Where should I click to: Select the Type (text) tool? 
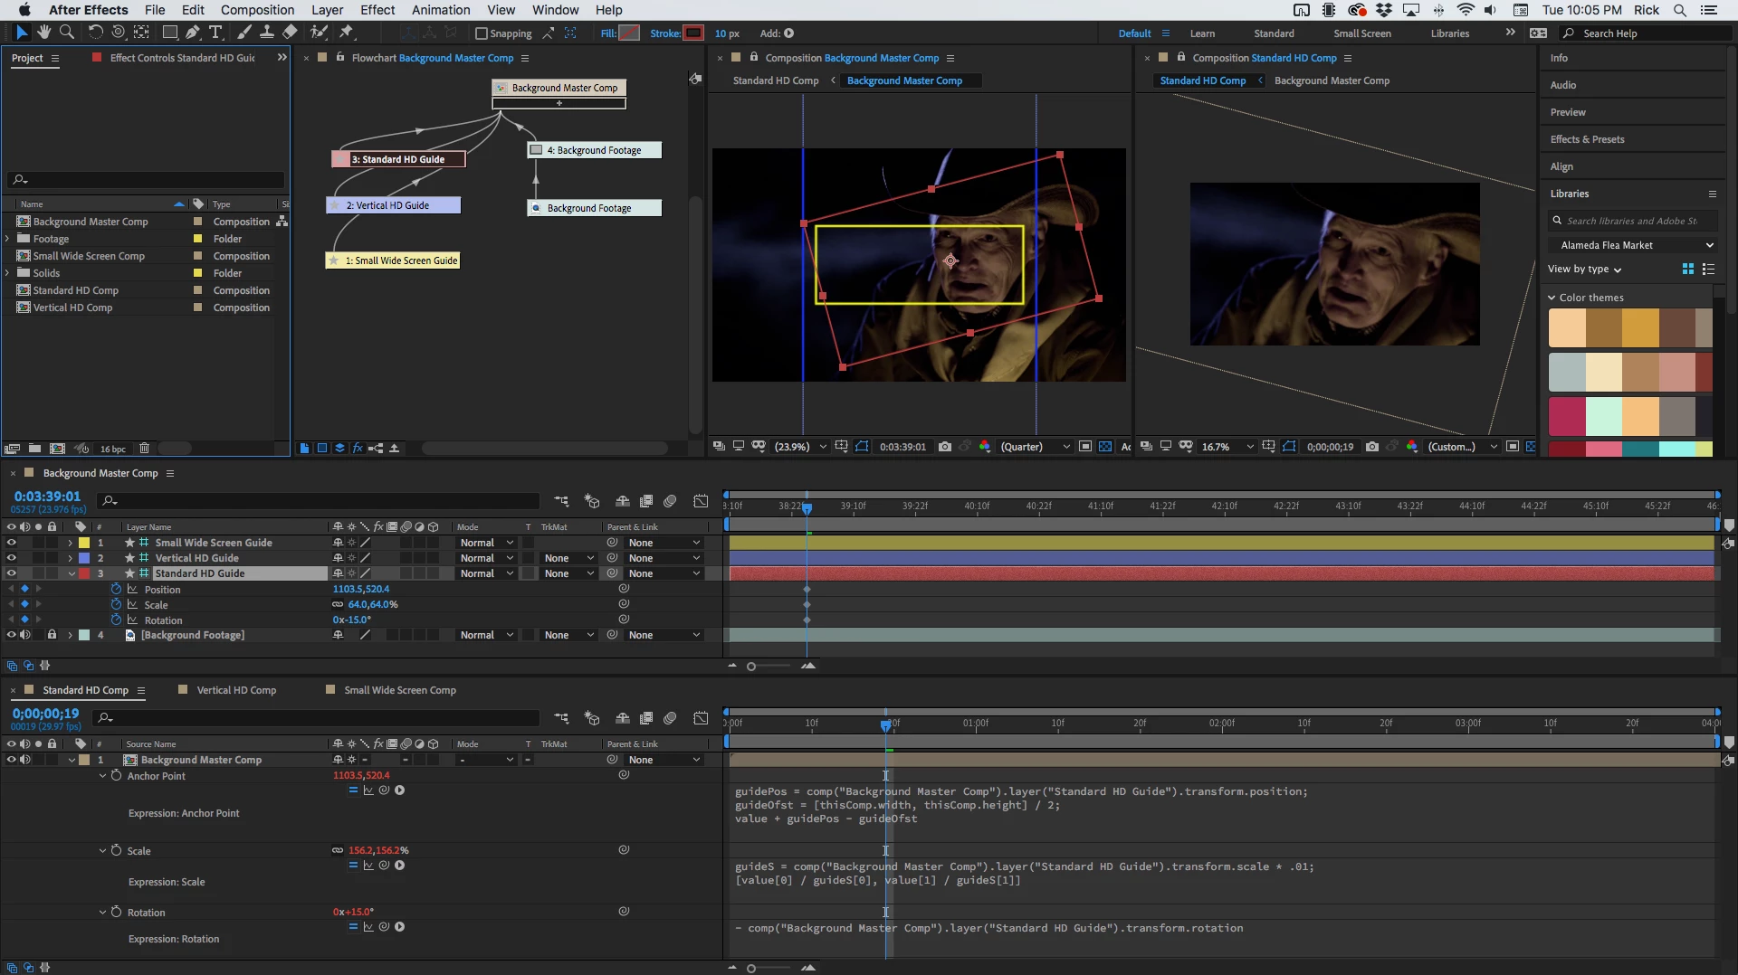[215, 33]
